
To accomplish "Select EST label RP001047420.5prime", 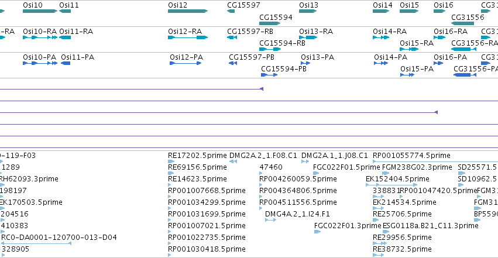I will tap(439, 191).
